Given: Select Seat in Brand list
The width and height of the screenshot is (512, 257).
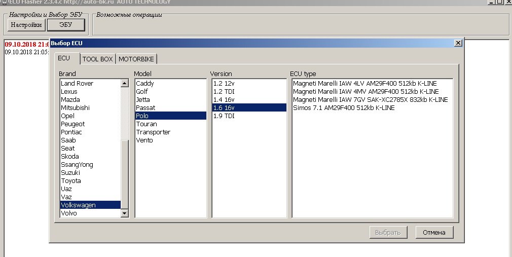Looking at the screenshot, I should pyautogui.click(x=90, y=148).
